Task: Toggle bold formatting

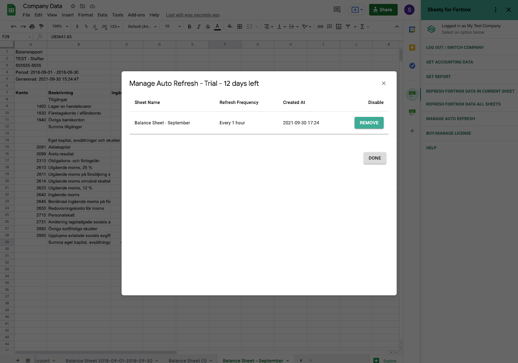Action: tap(189, 26)
